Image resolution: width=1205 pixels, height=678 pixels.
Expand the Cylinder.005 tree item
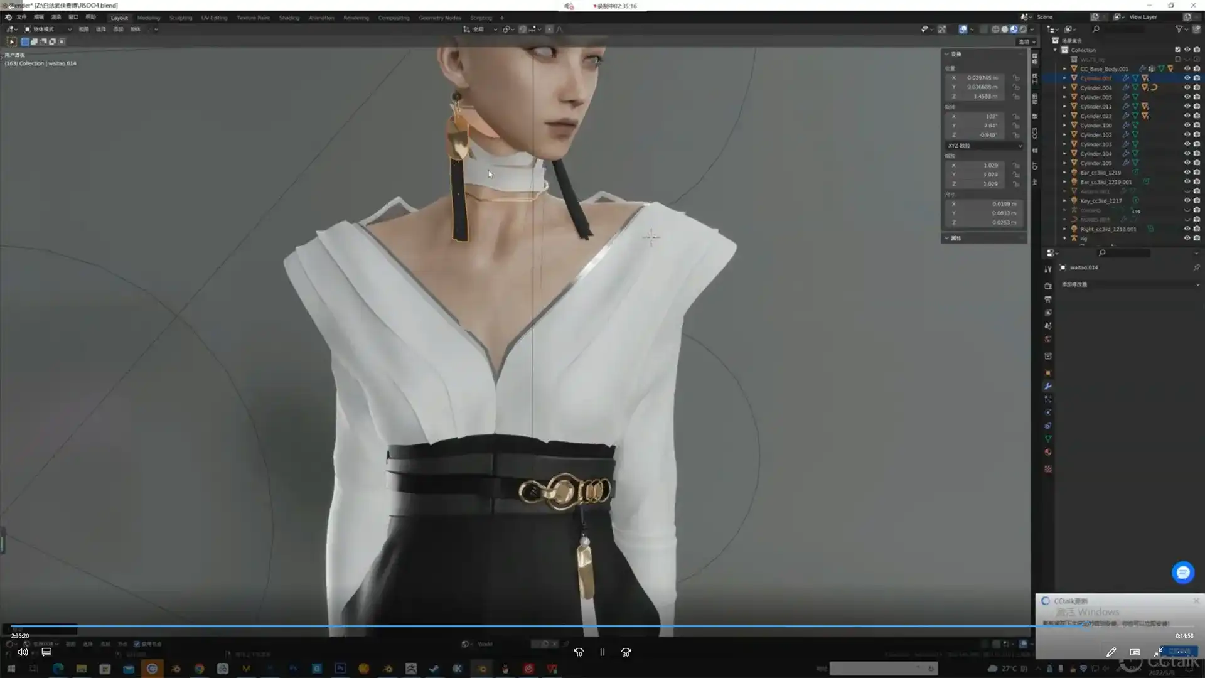(1064, 97)
